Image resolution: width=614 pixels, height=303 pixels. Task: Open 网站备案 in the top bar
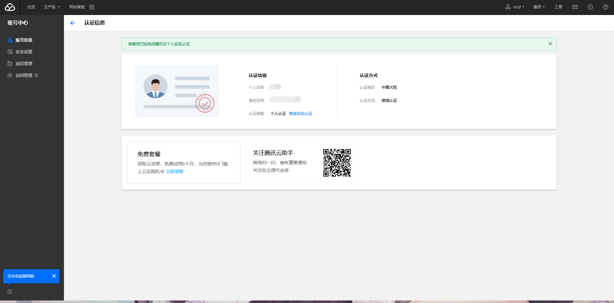click(x=77, y=7)
